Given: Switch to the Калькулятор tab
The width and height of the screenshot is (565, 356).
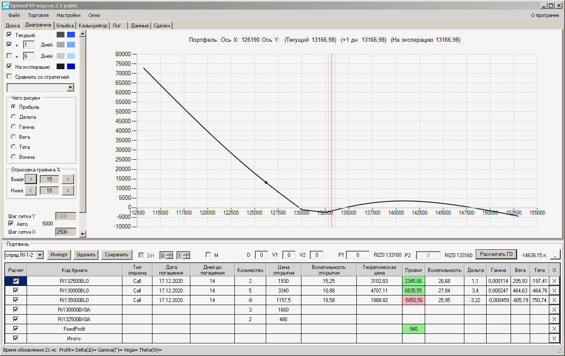Looking at the screenshot, I should [x=93, y=26].
